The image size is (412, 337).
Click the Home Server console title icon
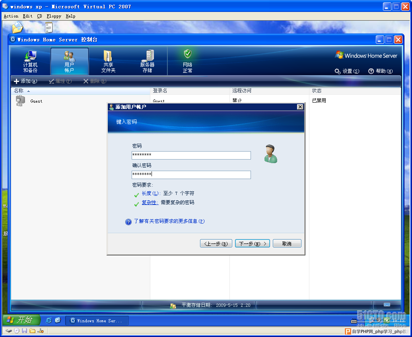(13, 39)
